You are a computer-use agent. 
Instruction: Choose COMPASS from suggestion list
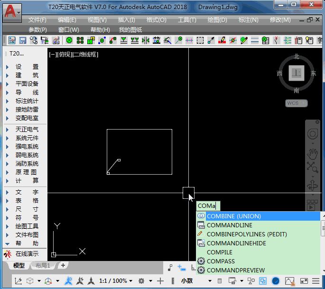point(258,261)
